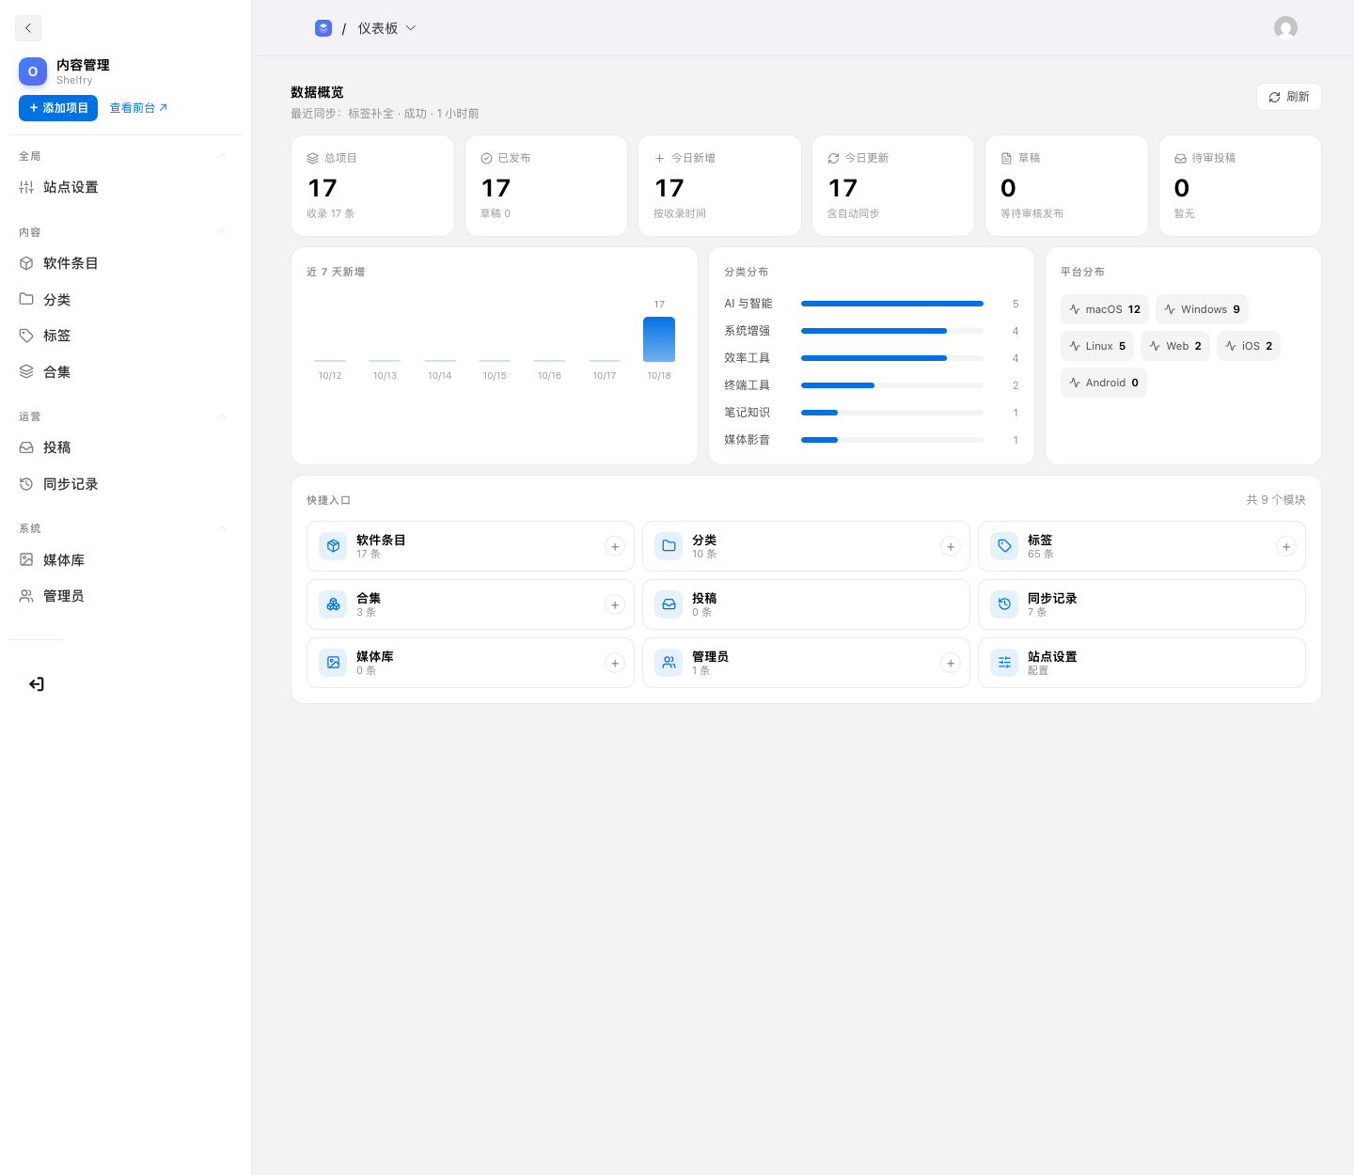Viewport: 1354px width, 1175px height.
Task: Add to 媒体库 via plus icon
Action: pos(615,663)
